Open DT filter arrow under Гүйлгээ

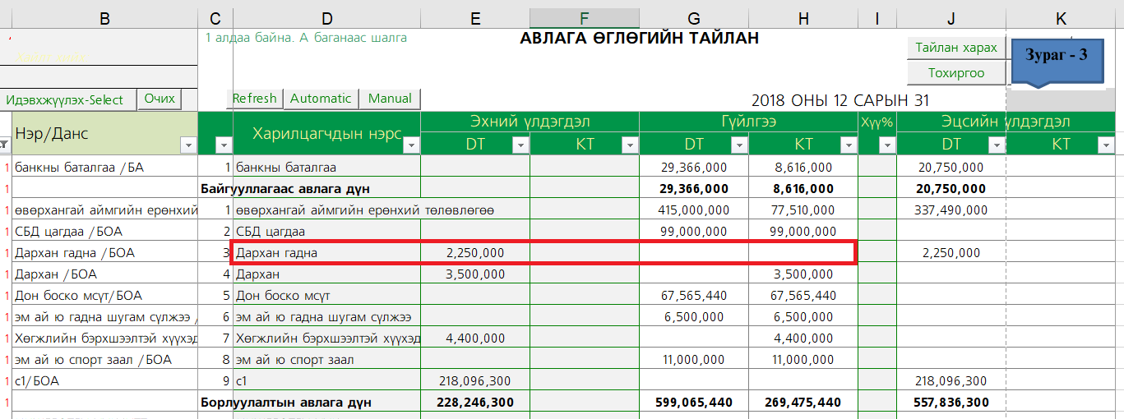click(739, 145)
